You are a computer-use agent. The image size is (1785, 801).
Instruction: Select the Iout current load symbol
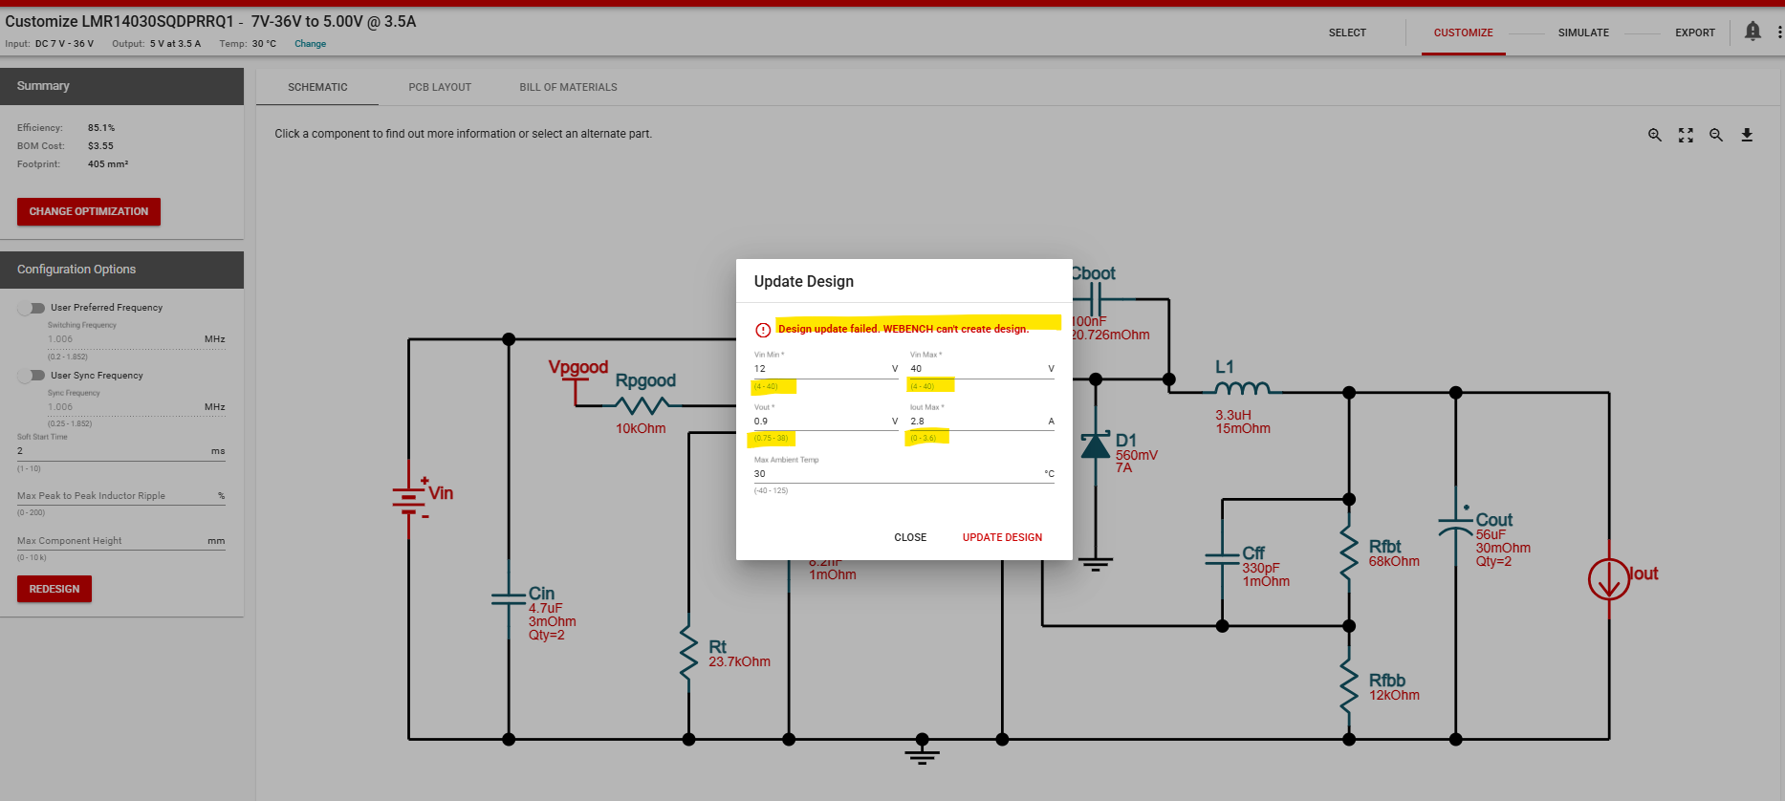tap(1609, 579)
